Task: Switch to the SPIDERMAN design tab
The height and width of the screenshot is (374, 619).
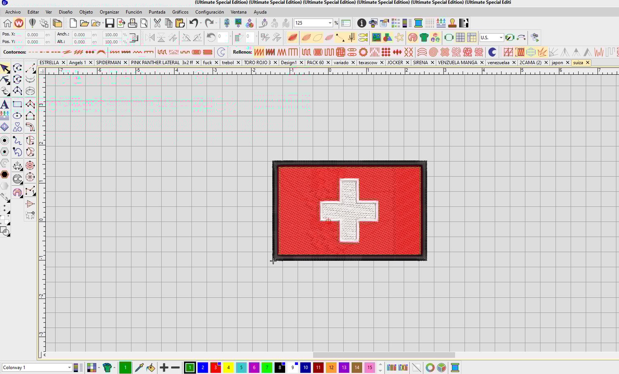Action: (109, 63)
